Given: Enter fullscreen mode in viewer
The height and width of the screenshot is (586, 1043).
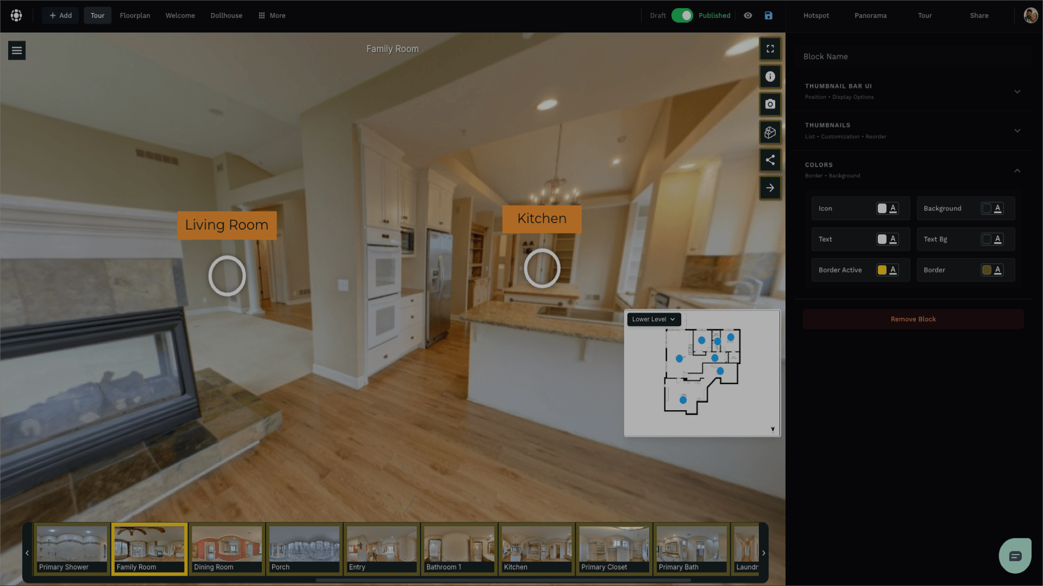Looking at the screenshot, I should 770,49.
